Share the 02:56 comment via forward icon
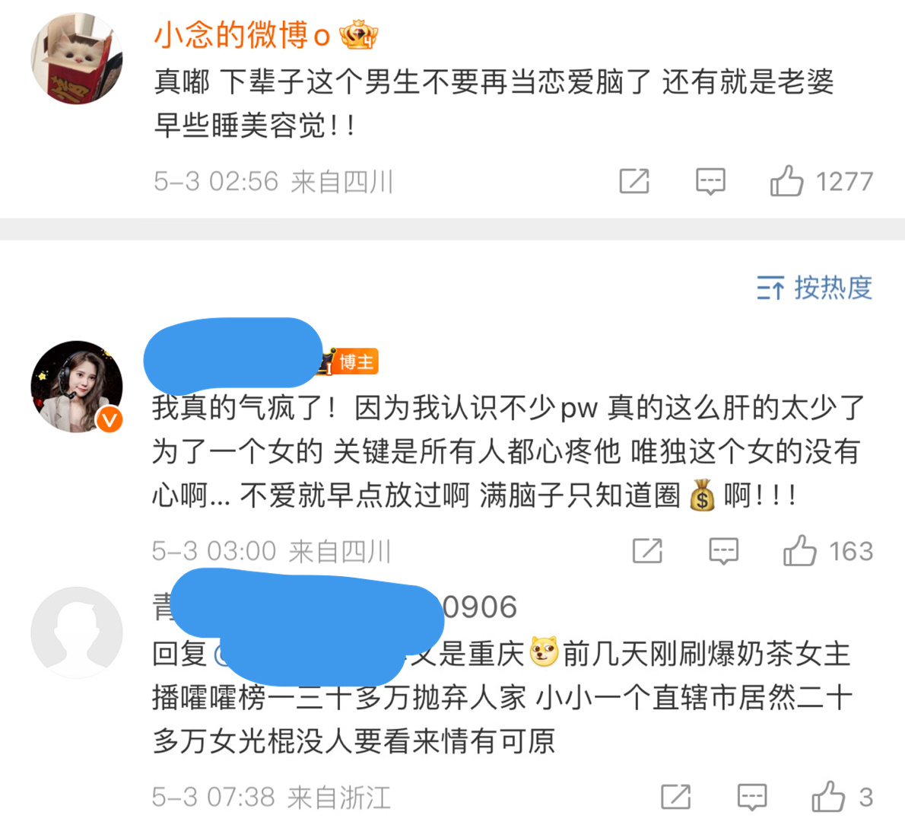 click(634, 181)
